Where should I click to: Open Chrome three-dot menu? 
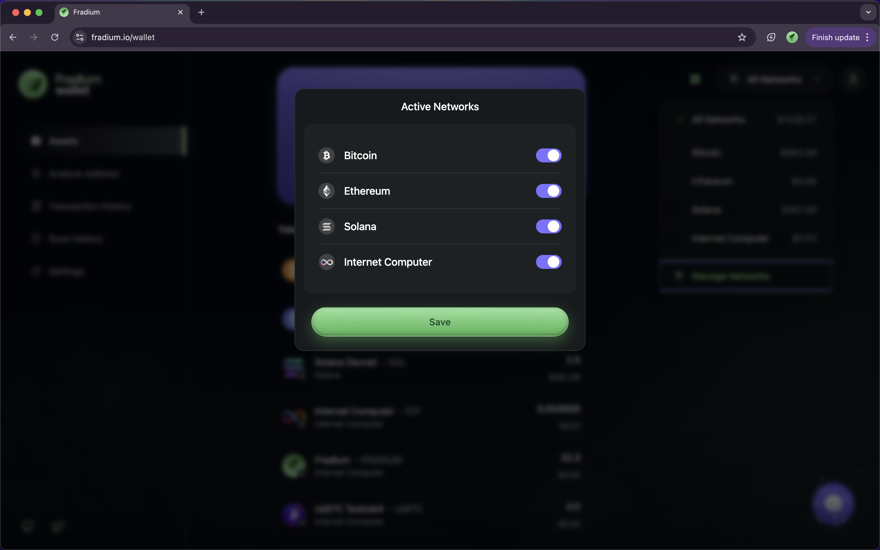(868, 38)
